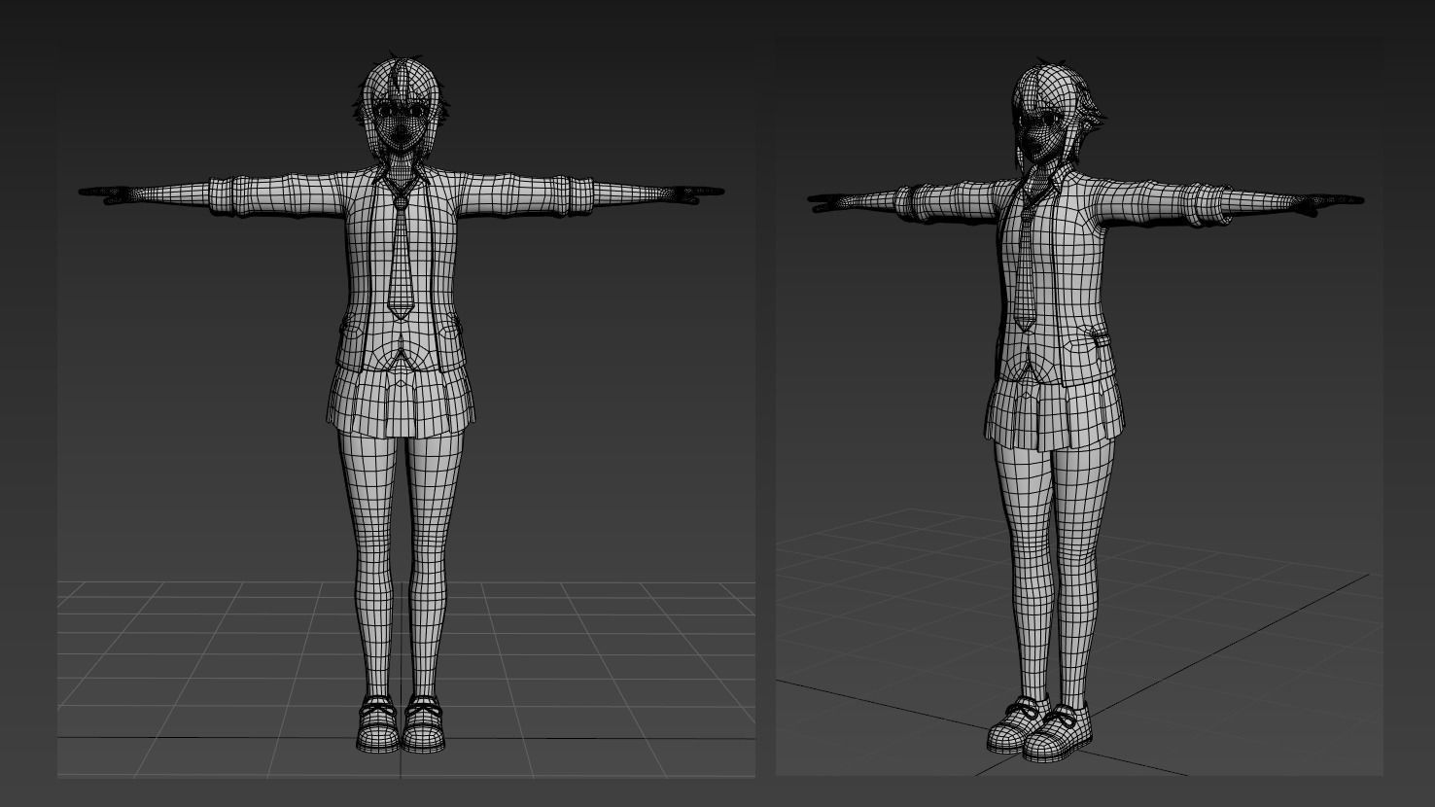Pick the pleated skirt in perspective view
This screenshot has width=1435, height=807.
pos(1053,415)
